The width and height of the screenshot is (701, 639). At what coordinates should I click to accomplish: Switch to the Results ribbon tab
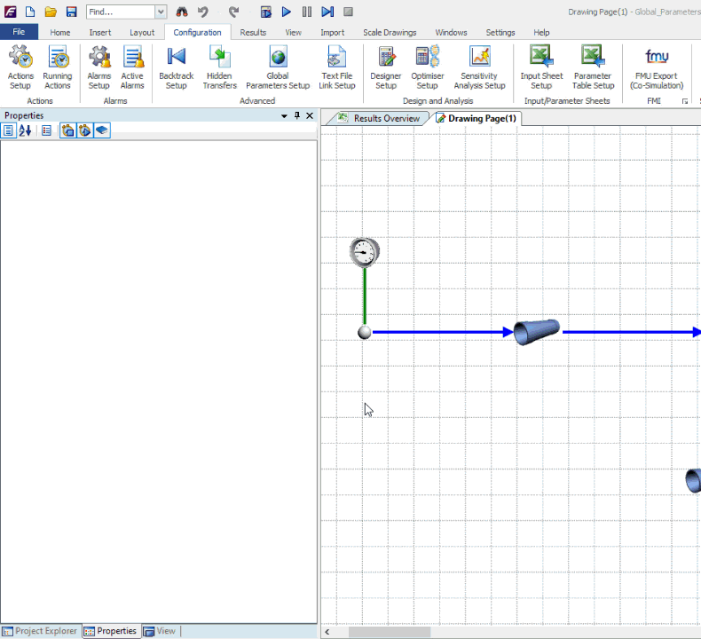tap(253, 33)
